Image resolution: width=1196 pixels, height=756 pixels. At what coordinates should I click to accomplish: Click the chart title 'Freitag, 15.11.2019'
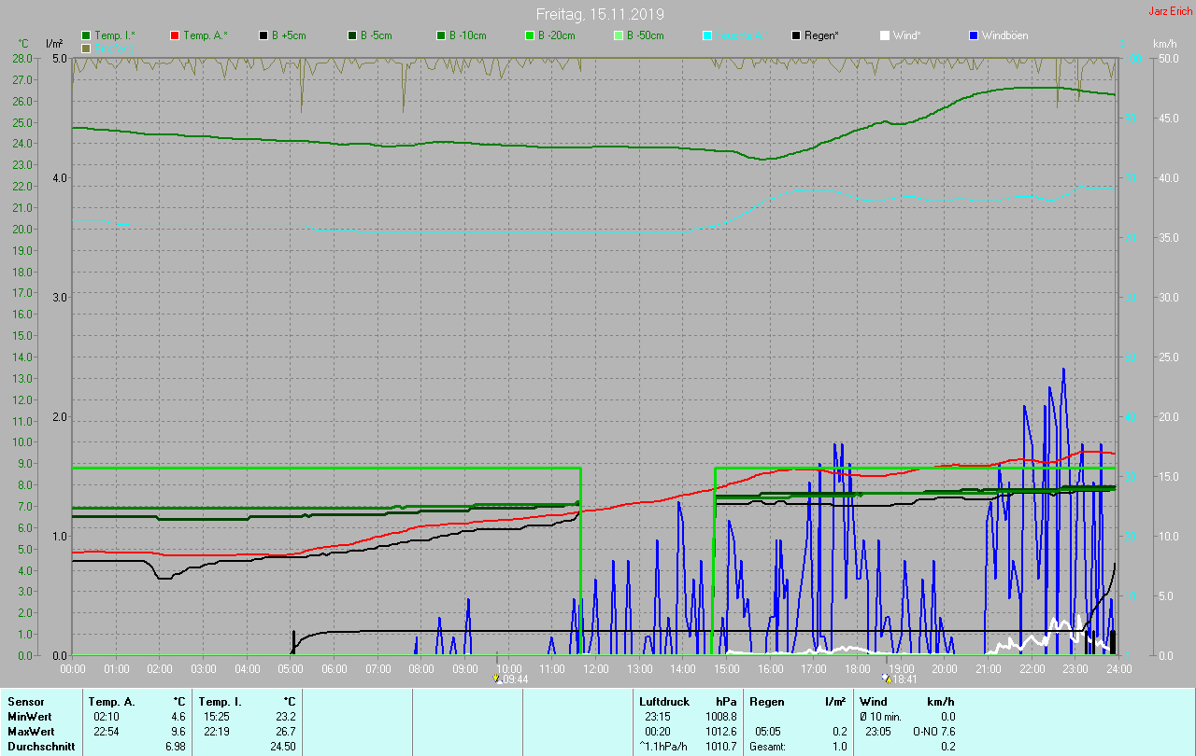pos(600,14)
